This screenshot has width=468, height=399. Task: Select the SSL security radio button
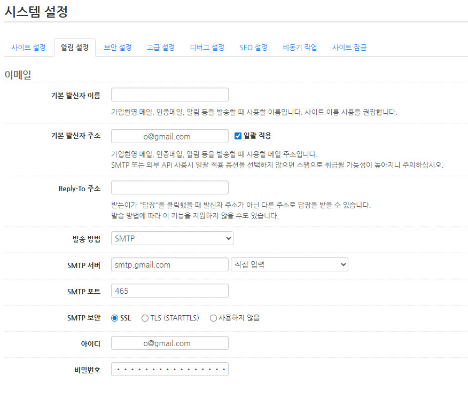(114, 318)
